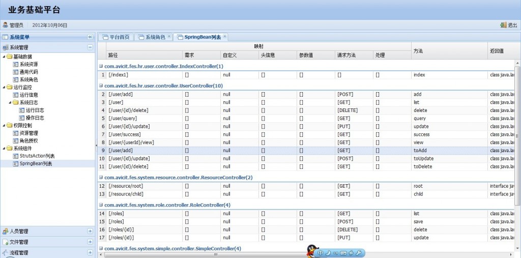Switch to the 系统角色 tab

pos(155,37)
